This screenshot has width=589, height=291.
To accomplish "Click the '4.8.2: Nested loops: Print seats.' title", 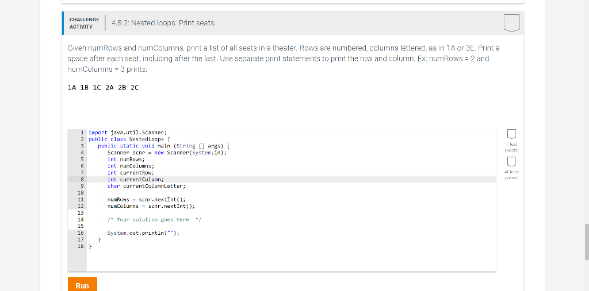I will pos(164,23).
